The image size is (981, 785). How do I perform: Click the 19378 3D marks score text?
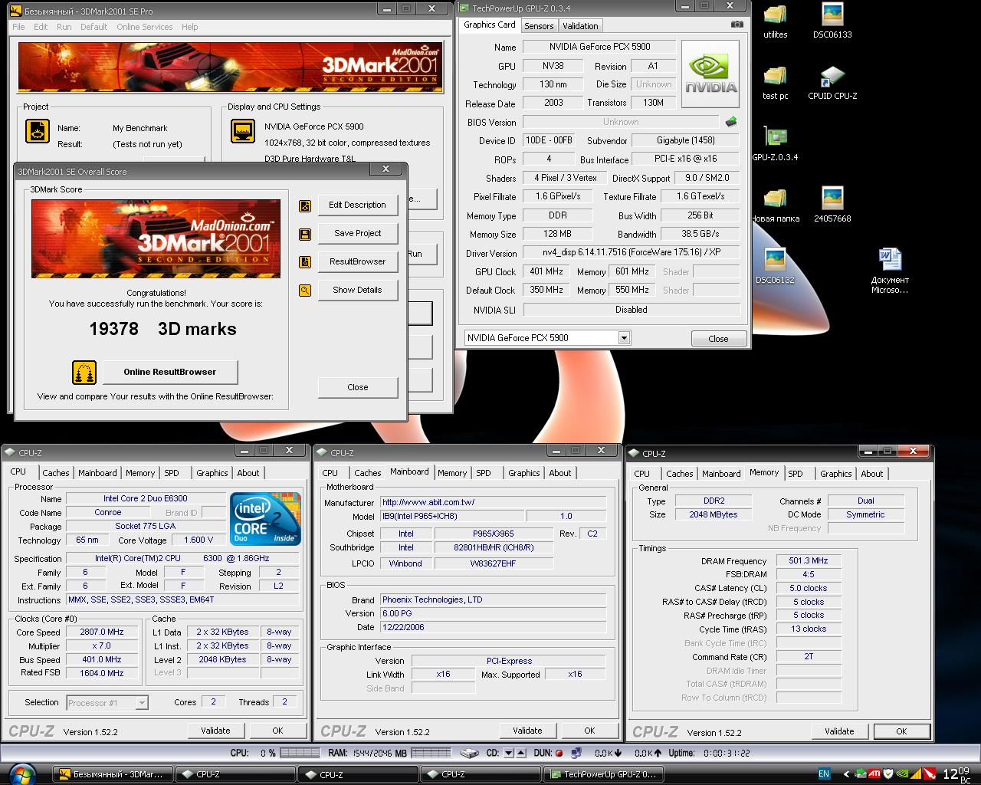[x=162, y=330]
